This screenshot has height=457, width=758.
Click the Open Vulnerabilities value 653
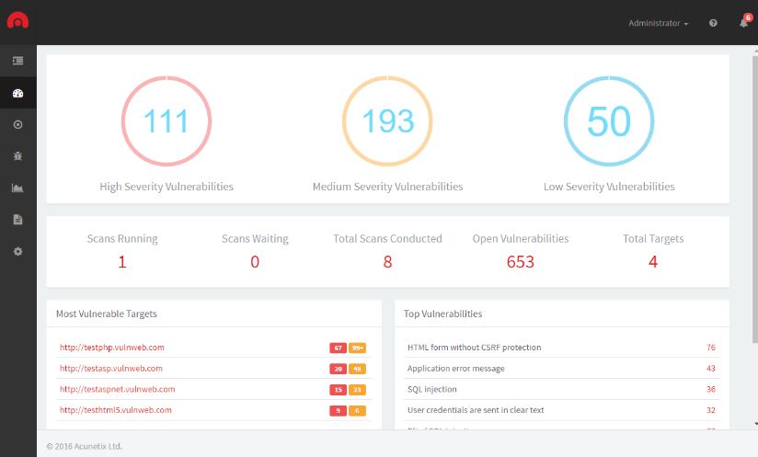coord(520,262)
